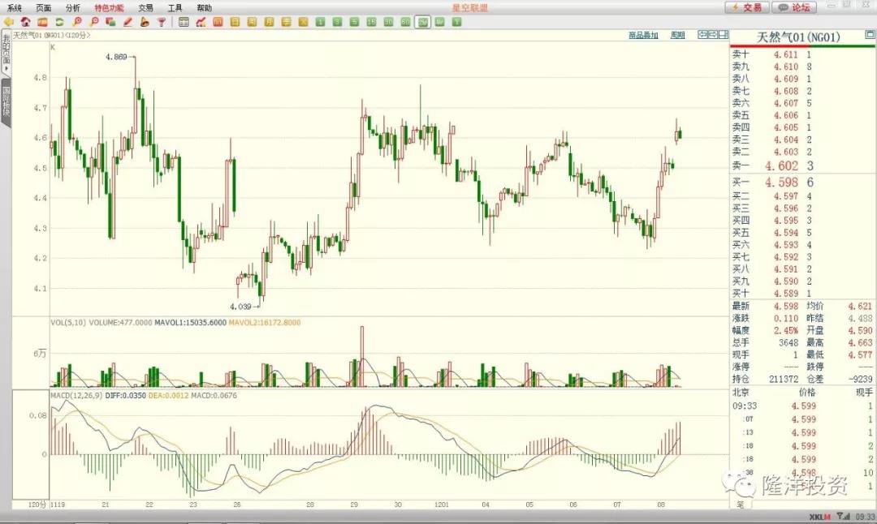Click the 4.869 high price marker
877x524 pixels.
(x=116, y=57)
